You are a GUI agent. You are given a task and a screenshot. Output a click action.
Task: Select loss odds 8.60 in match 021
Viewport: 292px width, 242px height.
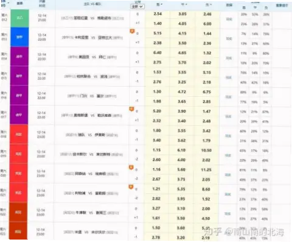[206, 189]
